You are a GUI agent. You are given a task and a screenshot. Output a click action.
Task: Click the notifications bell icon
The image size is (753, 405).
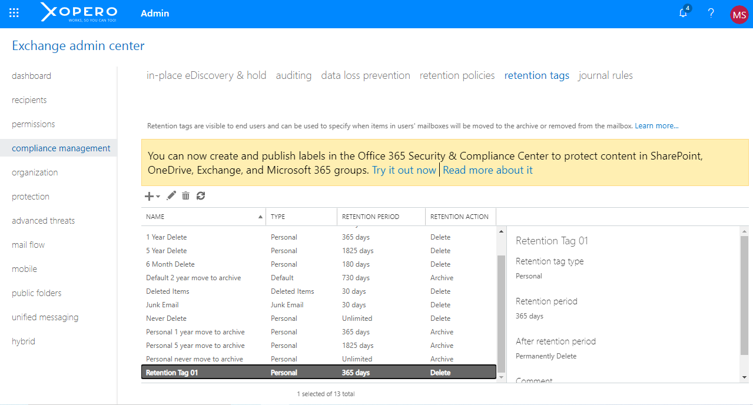point(683,13)
